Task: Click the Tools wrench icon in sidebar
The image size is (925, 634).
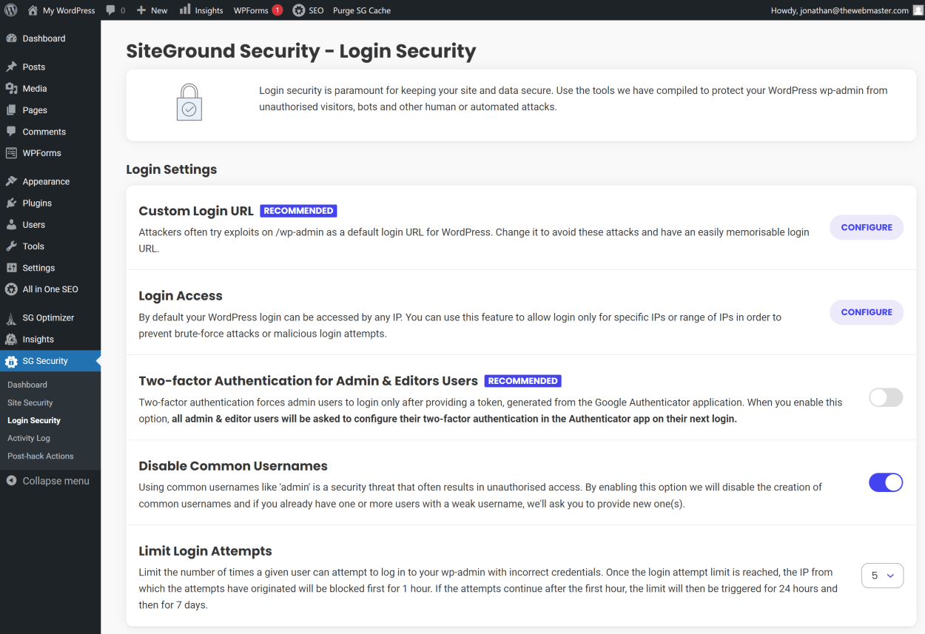Action: 11,246
